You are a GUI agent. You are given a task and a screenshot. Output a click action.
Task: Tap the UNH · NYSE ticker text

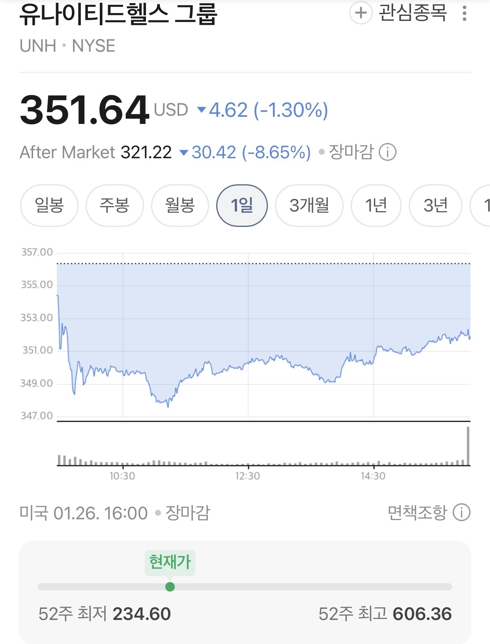coord(67,46)
